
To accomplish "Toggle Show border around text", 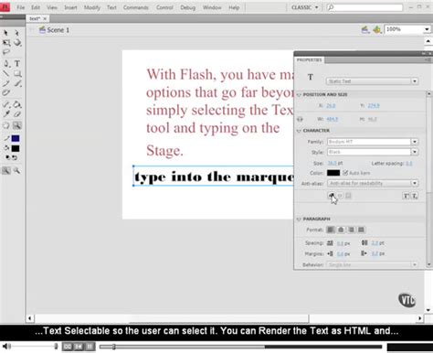I will pyautogui.click(x=348, y=196).
